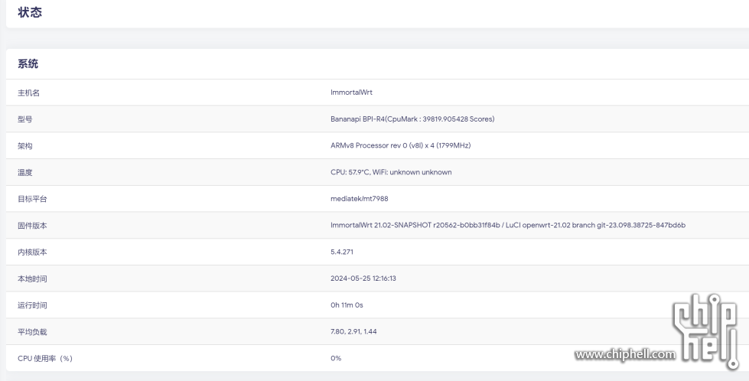The image size is (749, 381).
Task: Click the 型号 label
Action: (24, 119)
